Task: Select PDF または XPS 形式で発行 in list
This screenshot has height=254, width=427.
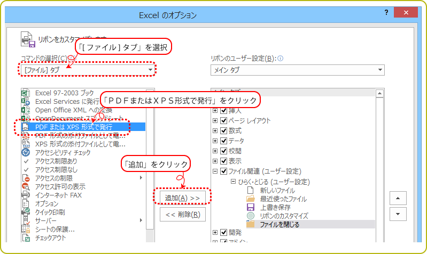Action: pyautogui.click(x=83, y=127)
